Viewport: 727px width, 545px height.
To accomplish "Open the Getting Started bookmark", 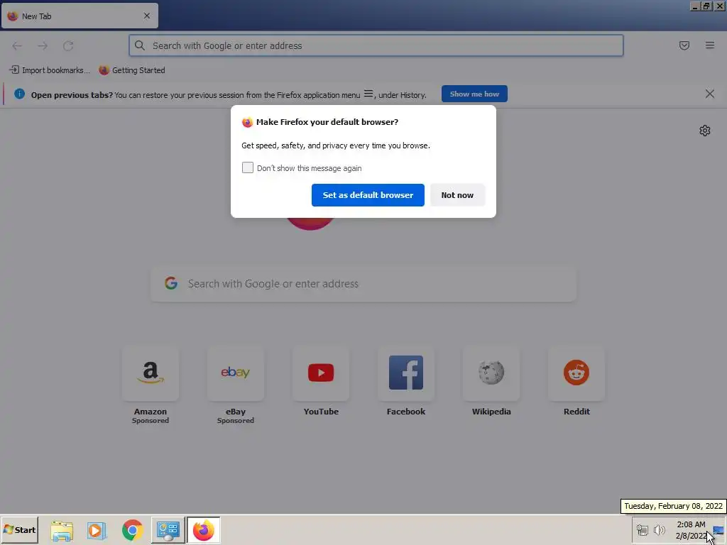I will point(132,70).
